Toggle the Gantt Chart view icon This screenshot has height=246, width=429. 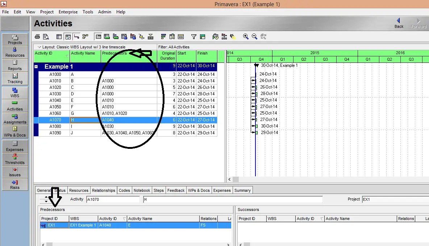tap(68, 36)
